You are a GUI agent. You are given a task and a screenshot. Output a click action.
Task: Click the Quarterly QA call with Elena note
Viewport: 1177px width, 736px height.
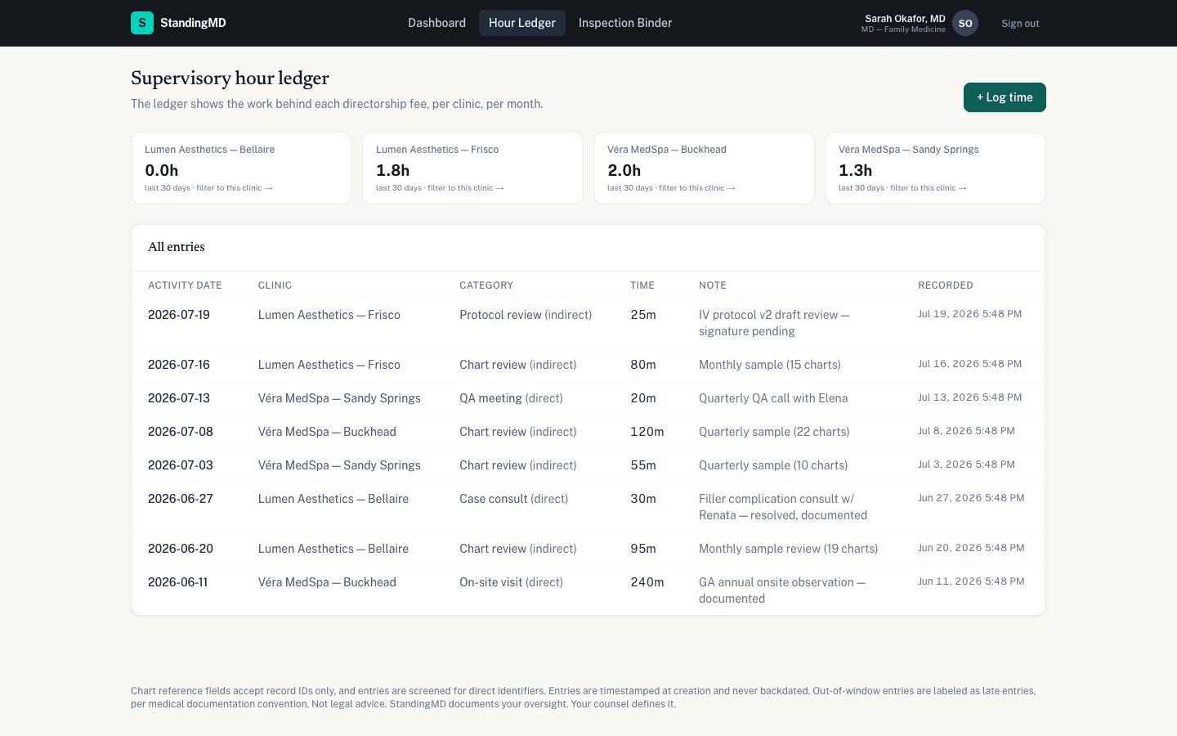(x=773, y=398)
